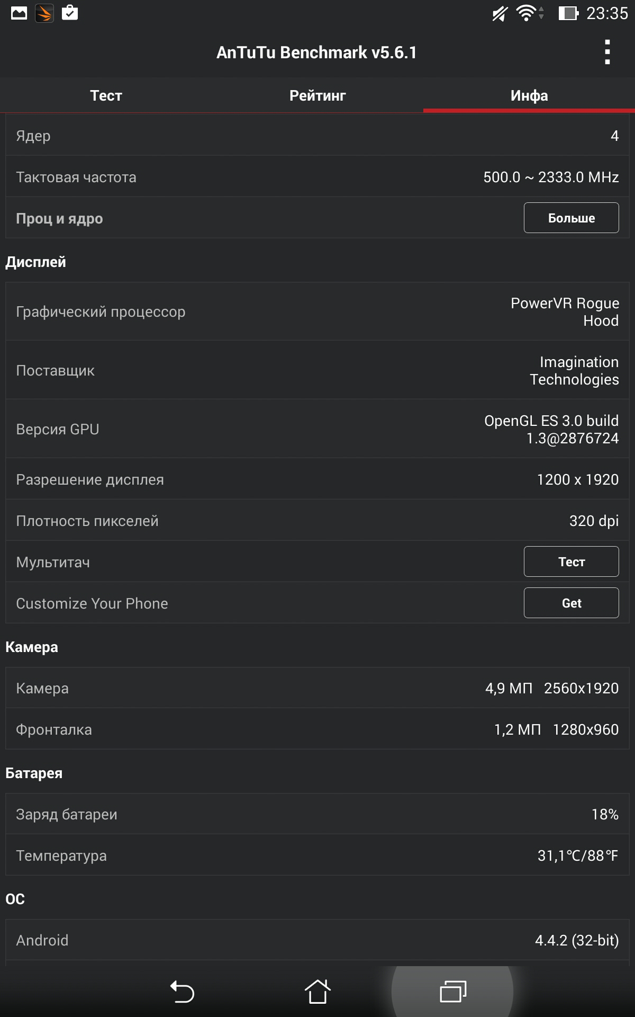
Task: Open the recent apps overview icon
Action: [x=453, y=991]
